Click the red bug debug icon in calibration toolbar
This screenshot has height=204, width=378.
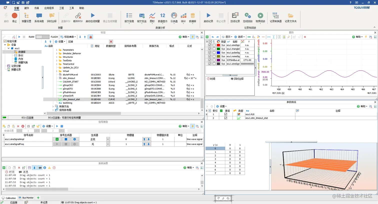91,37
